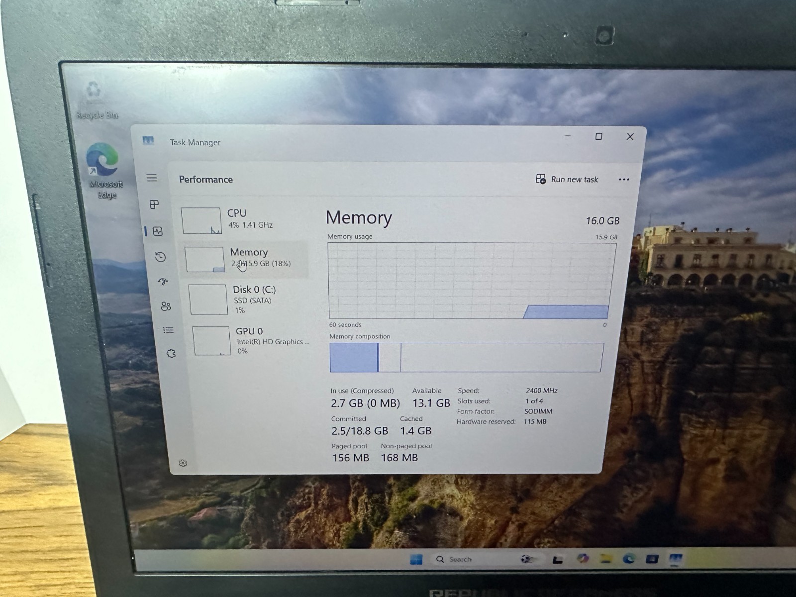Open the Startup apps sidebar icon

(163, 282)
